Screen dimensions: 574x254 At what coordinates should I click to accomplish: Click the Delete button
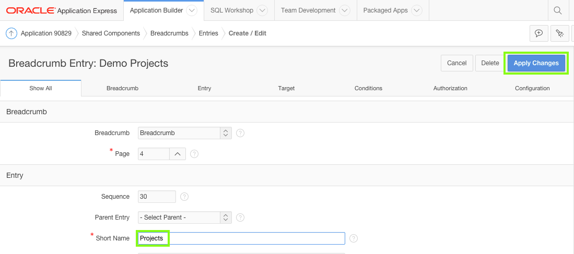pyautogui.click(x=490, y=63)
